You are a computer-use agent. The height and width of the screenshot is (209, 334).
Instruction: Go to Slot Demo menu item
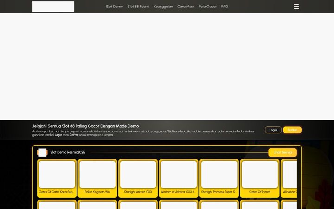pos(115,7)
